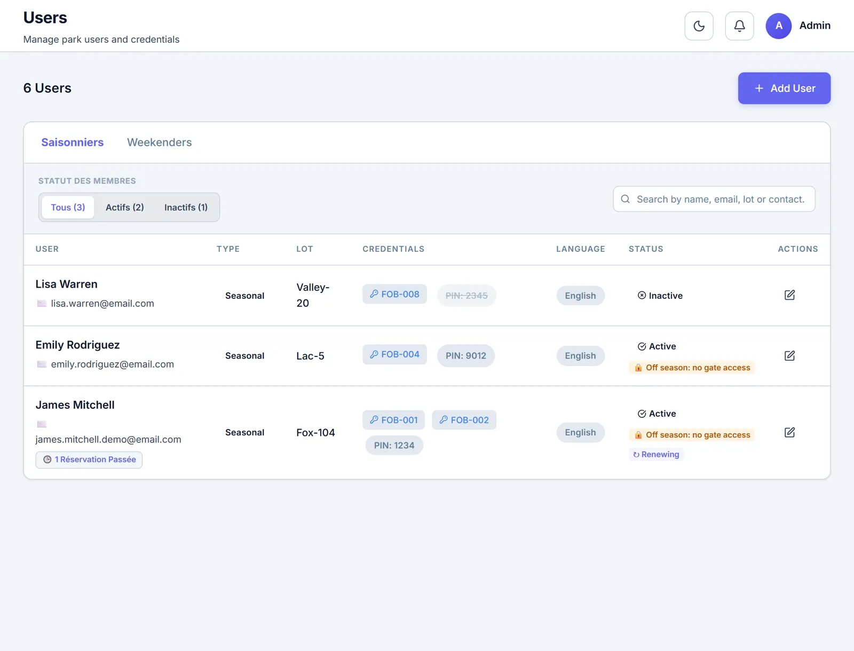Click the Renewing refresh icon
Image resolution: width=854 pixels, height=651 pixels.
636,455
